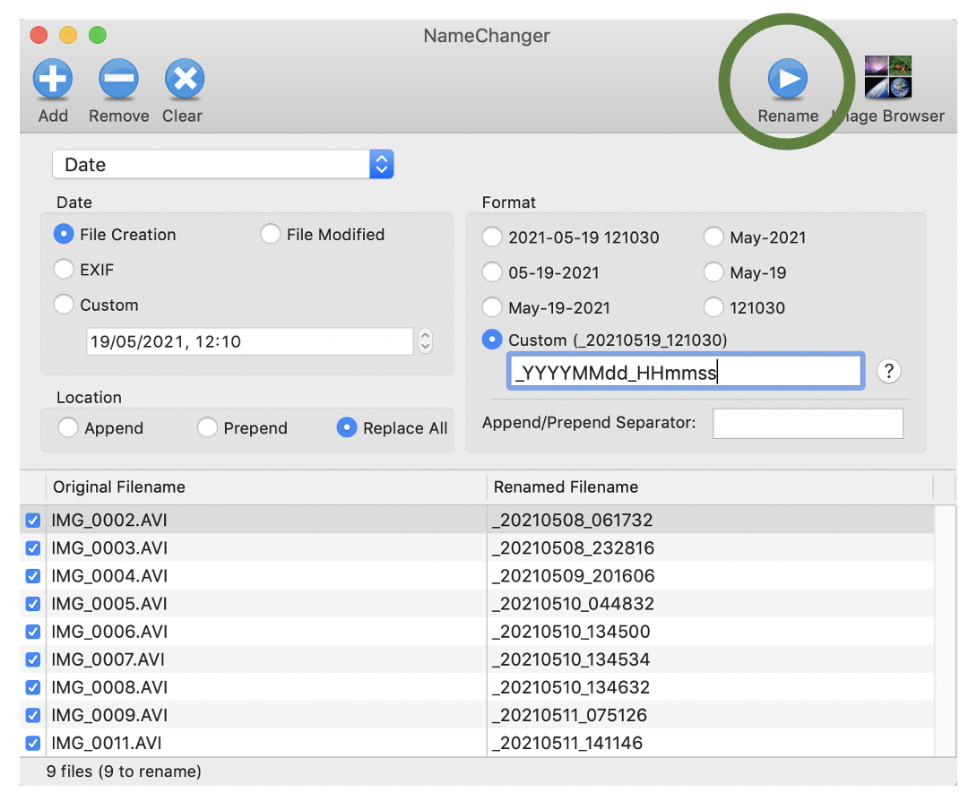
Task: Select the Custom (_20210519_121030) format radio
Action: click(x=491, y=340)
